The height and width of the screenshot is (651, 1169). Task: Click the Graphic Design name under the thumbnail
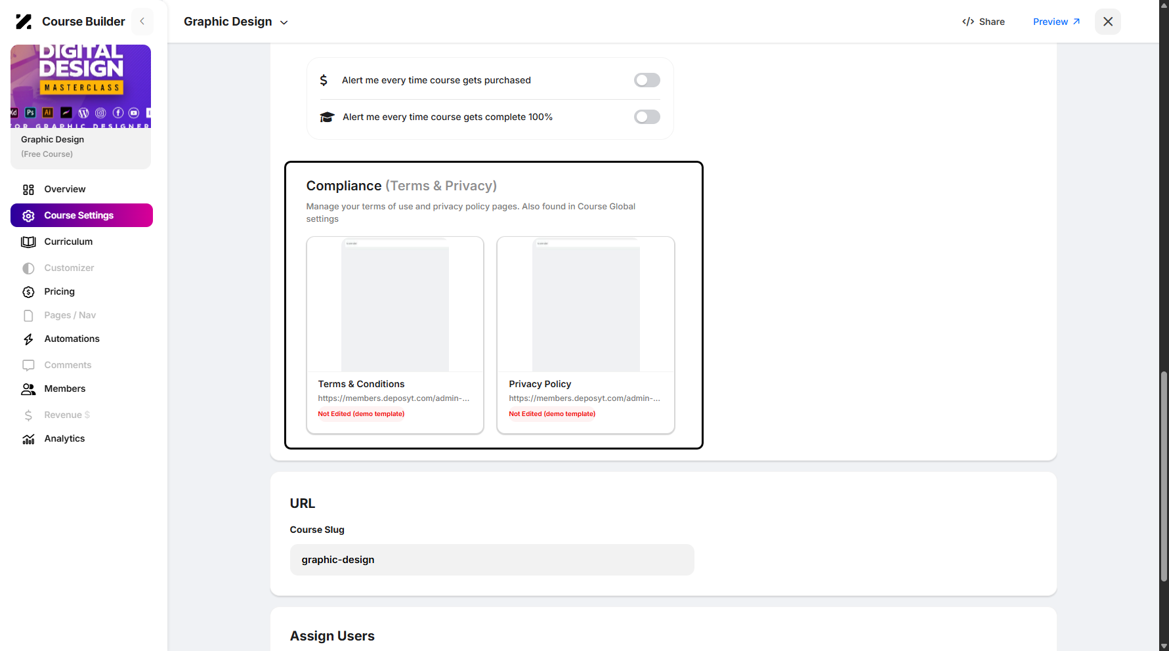click(x=53, y=139)
